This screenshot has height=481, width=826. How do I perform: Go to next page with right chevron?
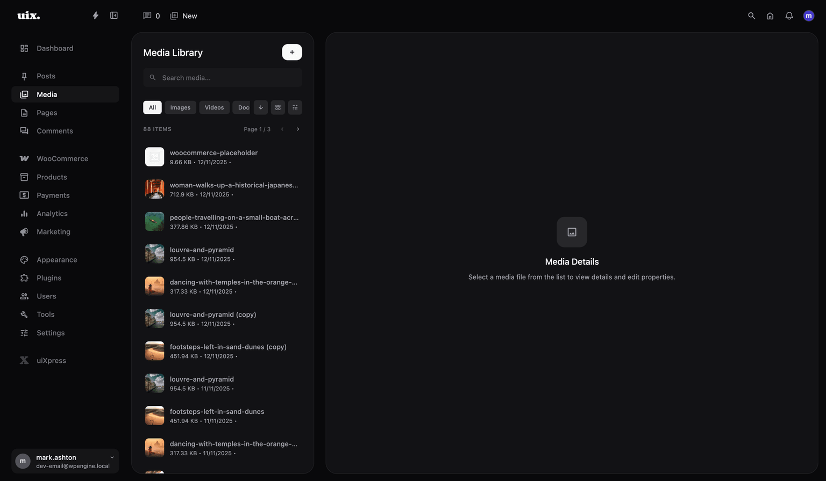click(x=298, y=129)
